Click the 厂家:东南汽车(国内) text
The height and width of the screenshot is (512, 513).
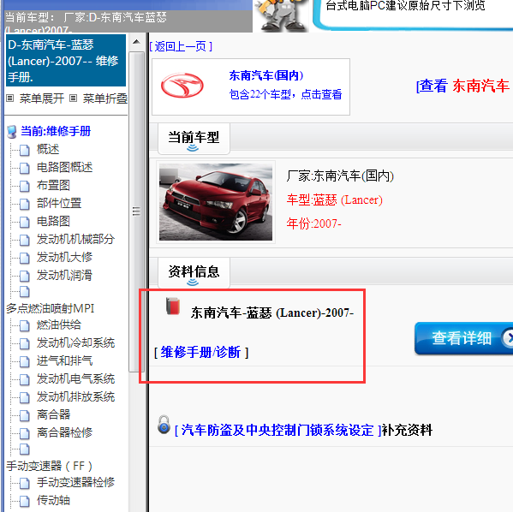(x=340, y=176)
